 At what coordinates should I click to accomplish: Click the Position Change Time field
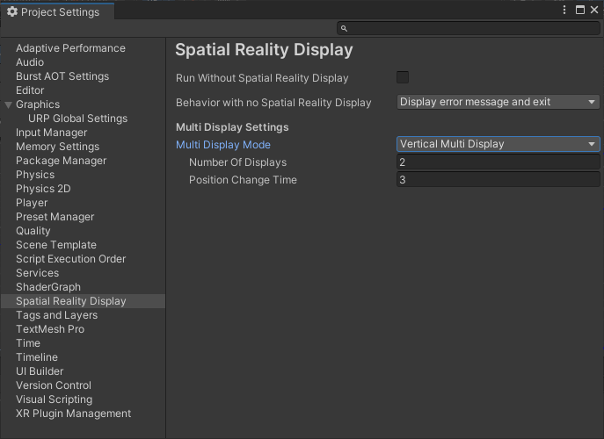pos(498,180)
